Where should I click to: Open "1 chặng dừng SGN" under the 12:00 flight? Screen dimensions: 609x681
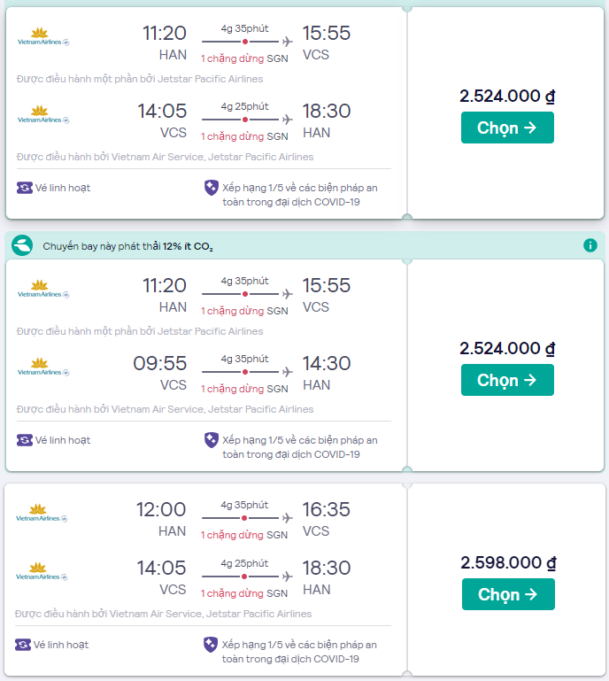click(x=244, y=535)
